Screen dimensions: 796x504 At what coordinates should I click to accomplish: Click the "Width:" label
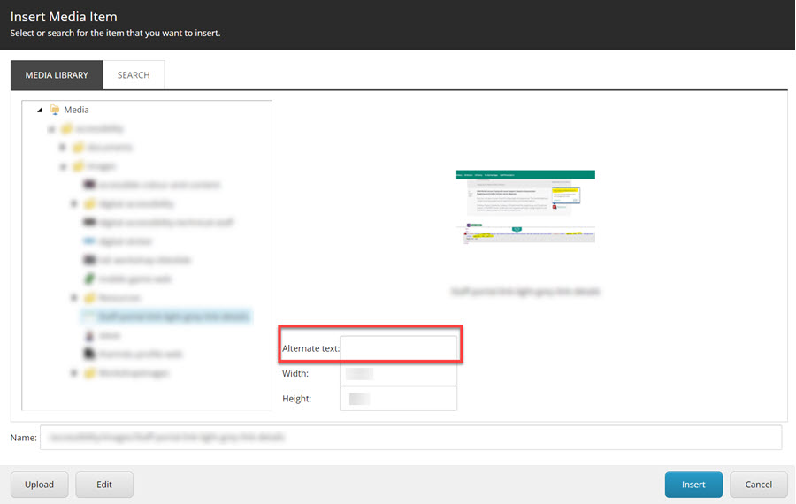pyautogui.click(x=295, y=373)
